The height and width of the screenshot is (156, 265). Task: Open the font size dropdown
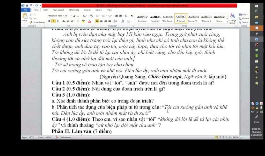[71, 16]
